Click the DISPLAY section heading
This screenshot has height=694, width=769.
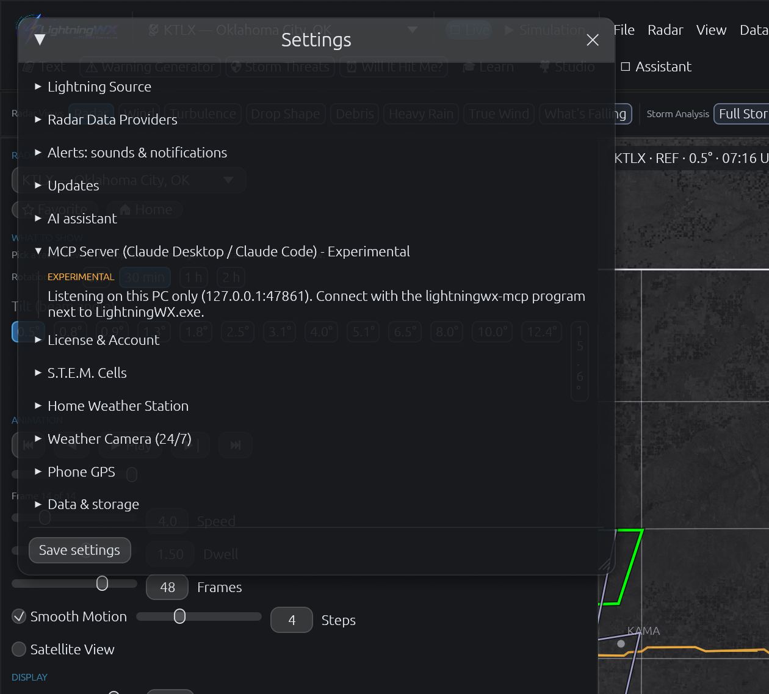pyautogui.click(x=29, y=677)
